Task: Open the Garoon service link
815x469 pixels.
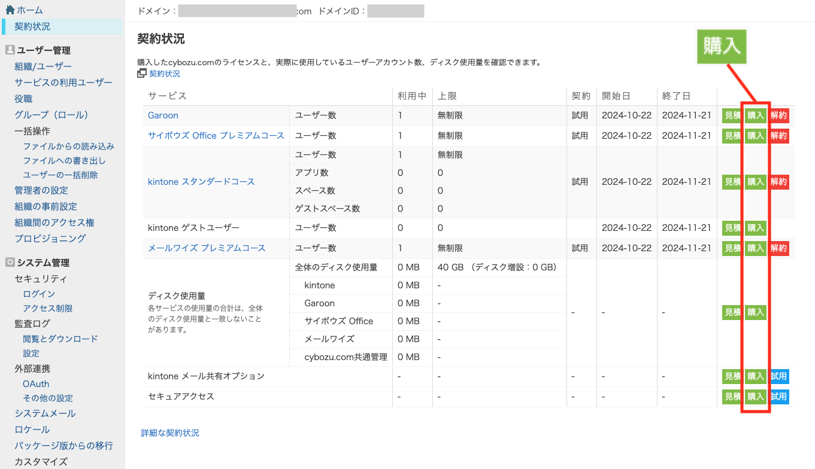Action: [x=163, y=115]
